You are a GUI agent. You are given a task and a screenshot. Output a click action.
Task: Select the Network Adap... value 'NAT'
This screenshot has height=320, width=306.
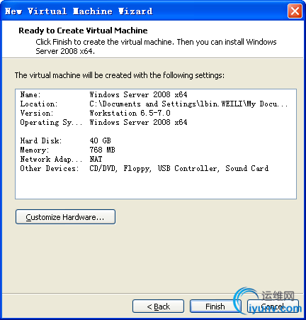(x=96, y=159)
